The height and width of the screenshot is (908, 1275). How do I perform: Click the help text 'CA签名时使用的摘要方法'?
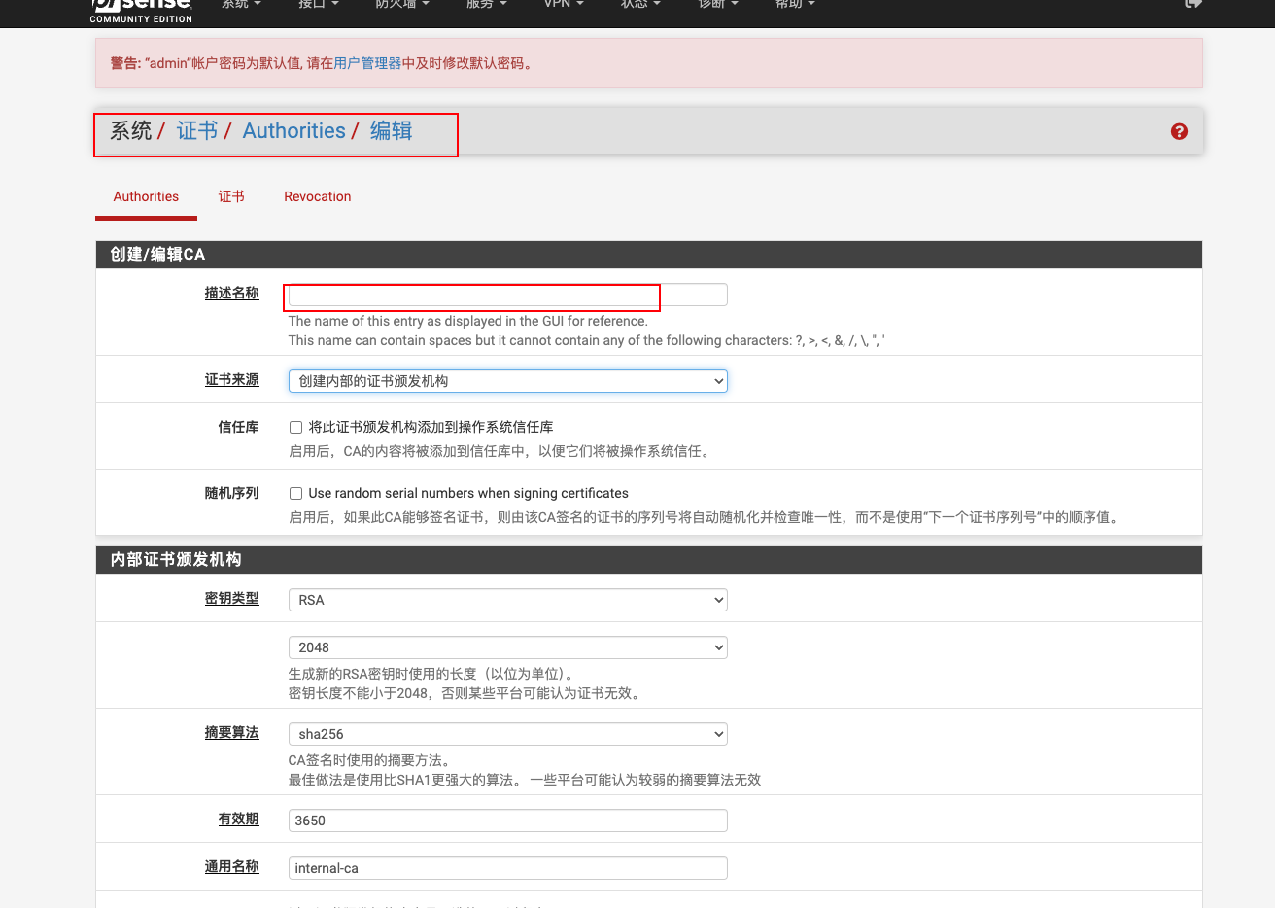point(370,760)
